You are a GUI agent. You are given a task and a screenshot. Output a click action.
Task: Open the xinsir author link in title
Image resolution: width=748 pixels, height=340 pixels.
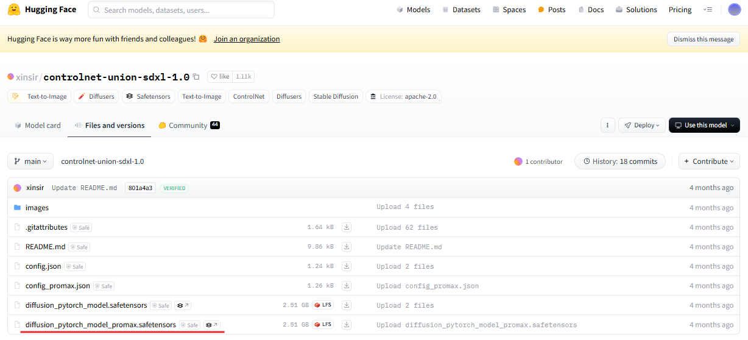(x=27, y=77)
